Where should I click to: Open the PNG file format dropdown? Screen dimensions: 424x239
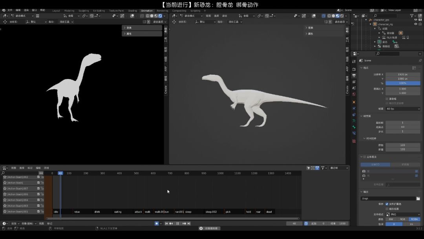(x=403, y=214)
